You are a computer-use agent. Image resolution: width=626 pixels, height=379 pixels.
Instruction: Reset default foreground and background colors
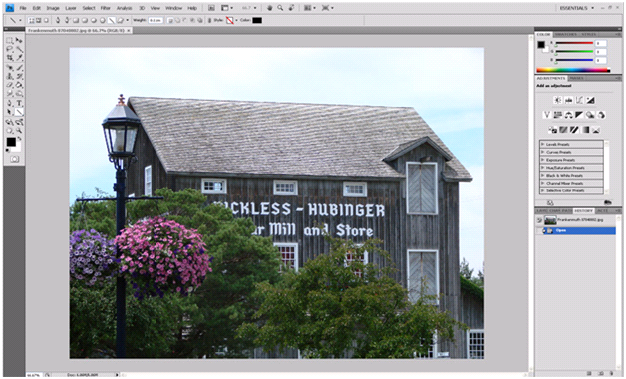(x=8, y=151)
